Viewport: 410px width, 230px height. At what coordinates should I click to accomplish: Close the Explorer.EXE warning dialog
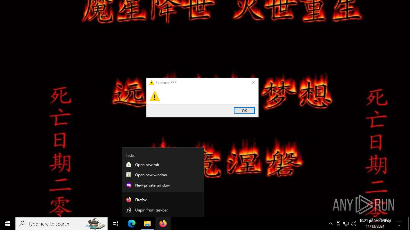[x=253, y=82]
